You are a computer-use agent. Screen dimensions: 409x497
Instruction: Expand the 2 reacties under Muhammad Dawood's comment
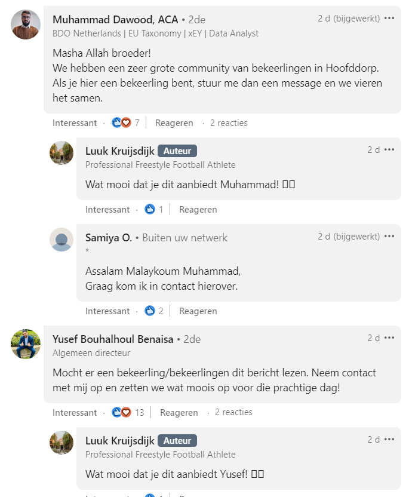[x=229, y=123]
